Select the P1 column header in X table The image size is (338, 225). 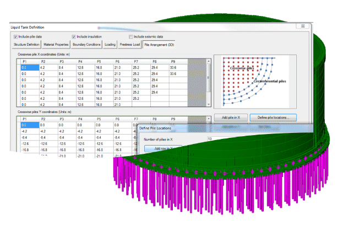click(24, 62)
